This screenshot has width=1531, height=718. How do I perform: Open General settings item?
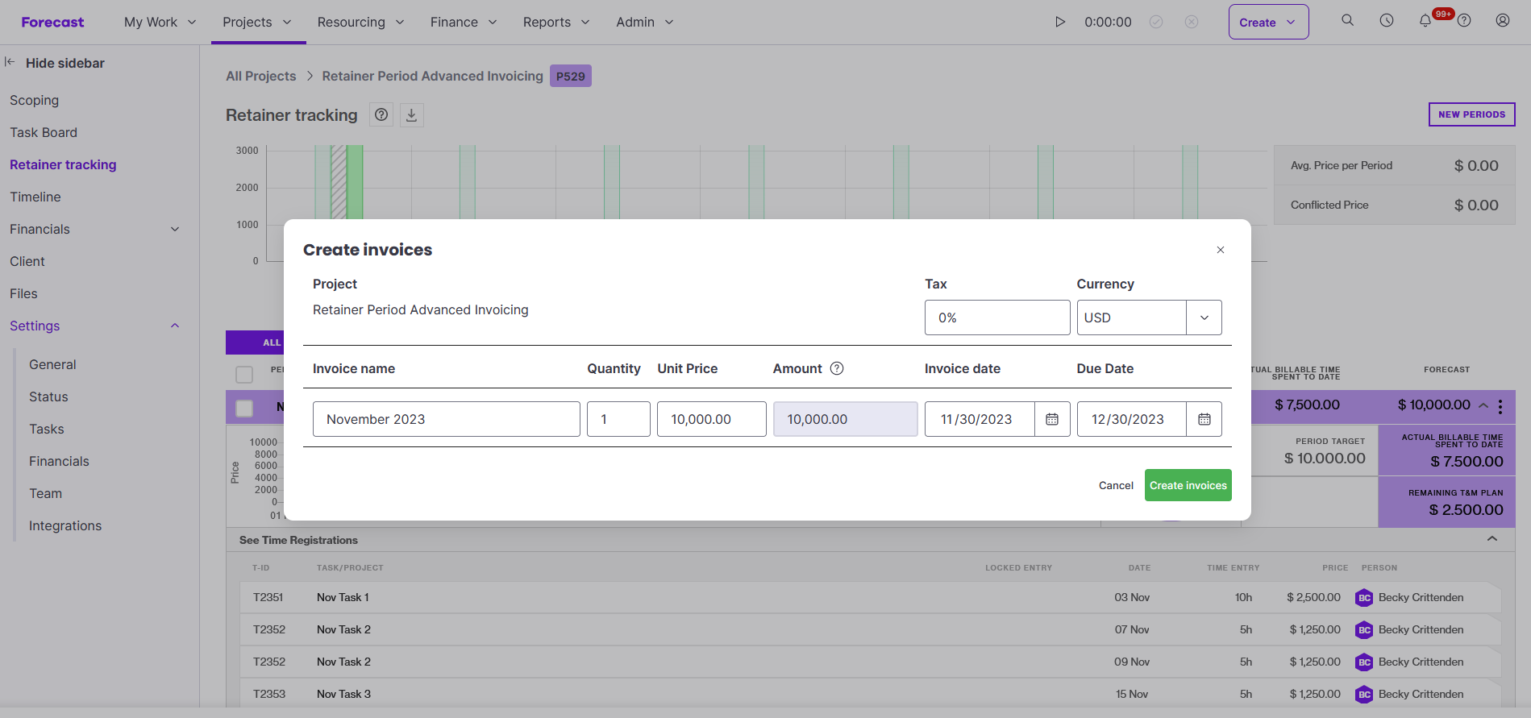click(x=52, y=364)
